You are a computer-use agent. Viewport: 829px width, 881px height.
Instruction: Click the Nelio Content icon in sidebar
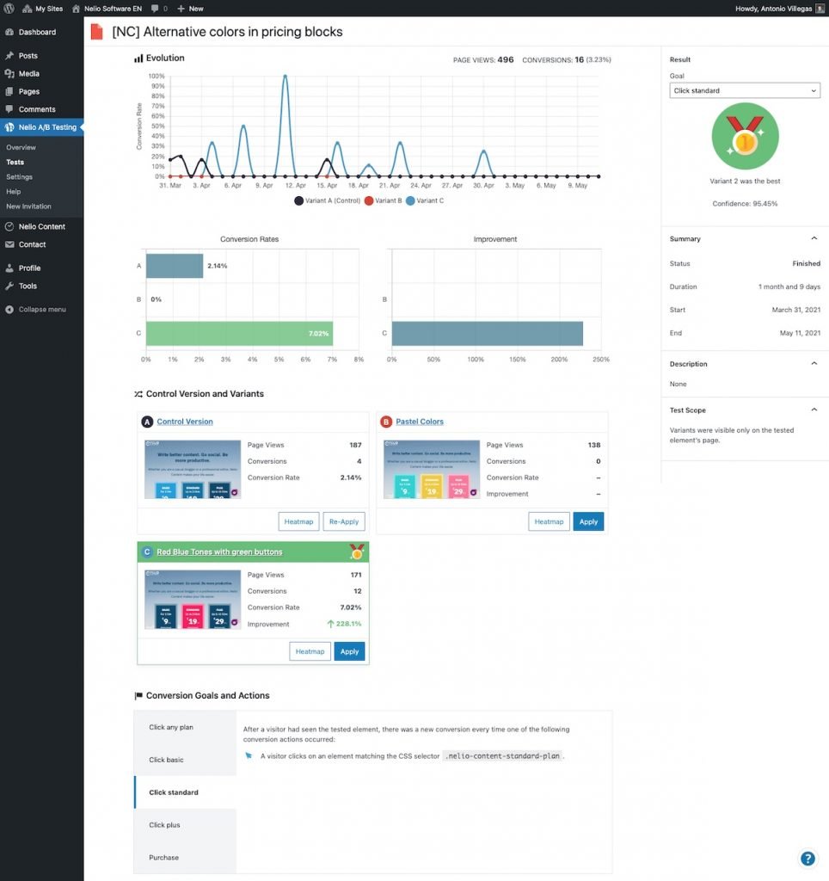9,226
